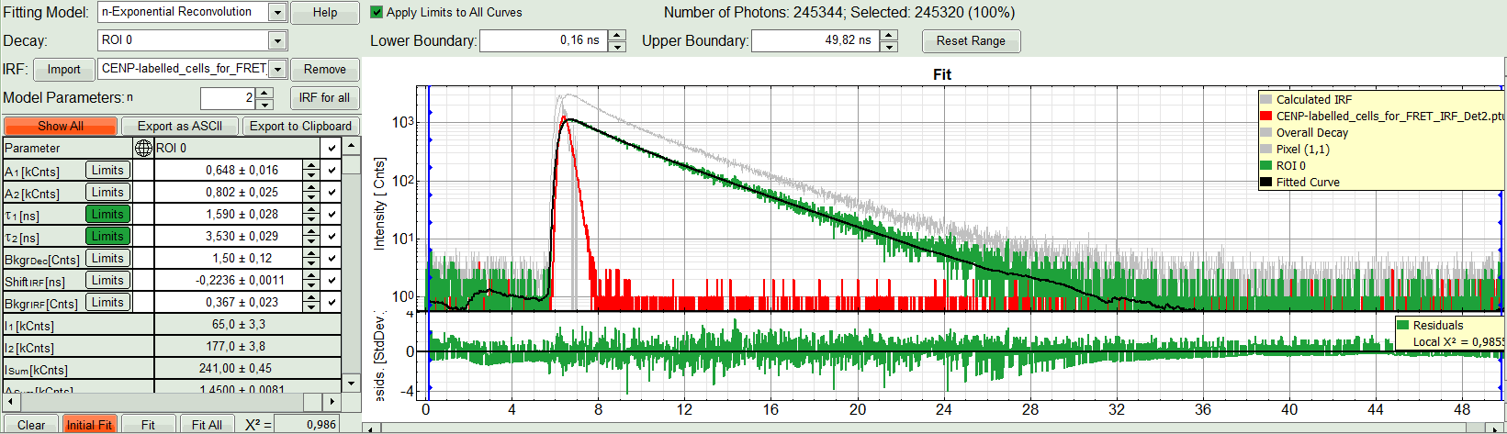Click the green ROI 0 legend swatch

tap(1266, 166)
